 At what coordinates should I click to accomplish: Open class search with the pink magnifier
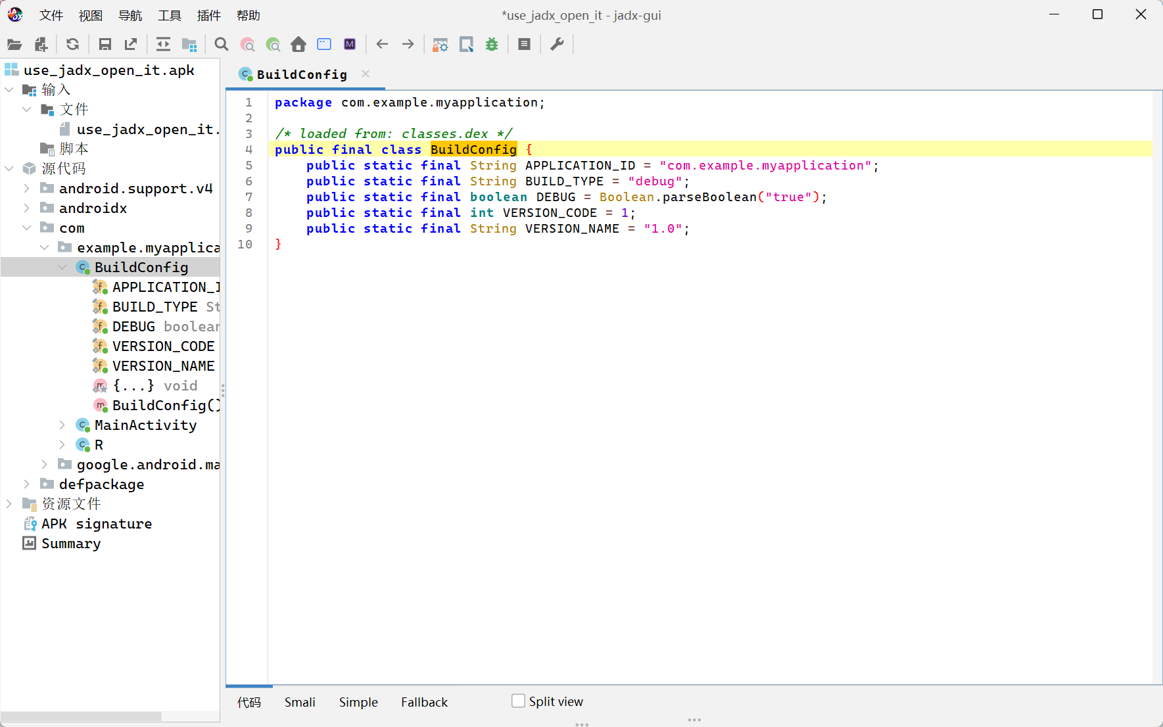(x=248, y=45)
